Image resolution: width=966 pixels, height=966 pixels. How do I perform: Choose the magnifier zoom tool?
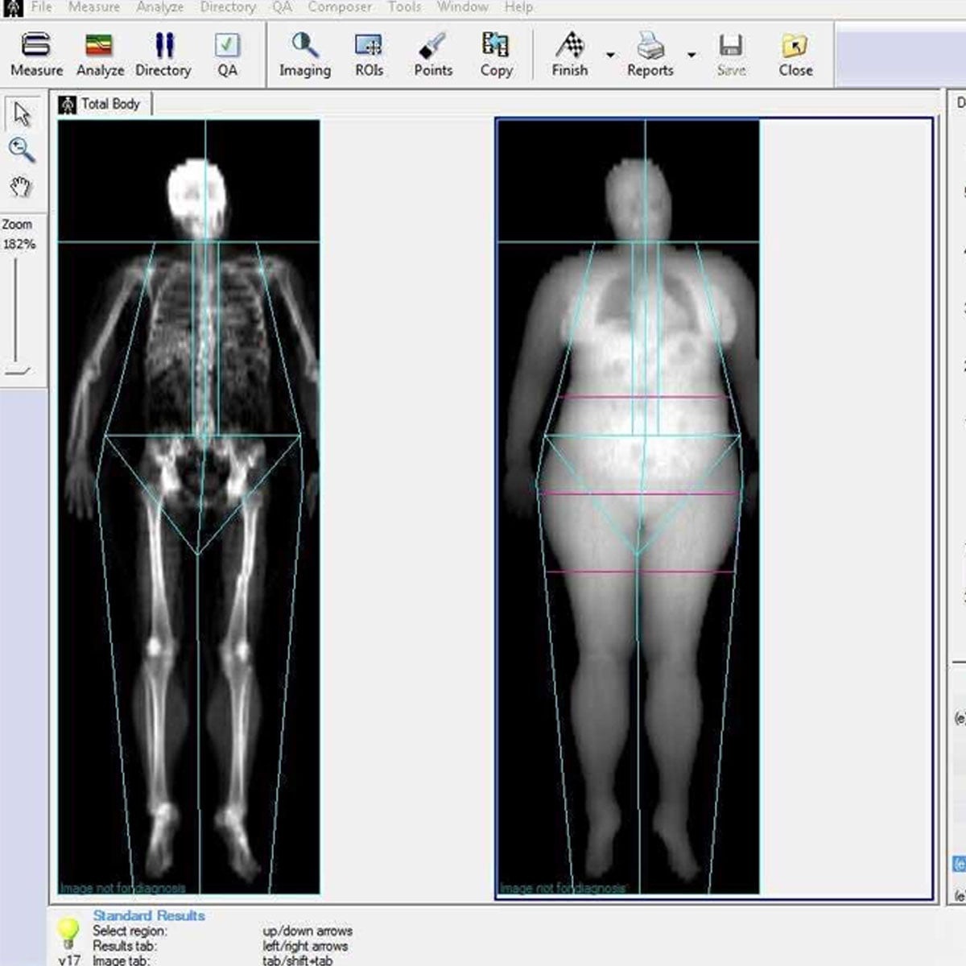pyautogui.click(x=22, y=150)
